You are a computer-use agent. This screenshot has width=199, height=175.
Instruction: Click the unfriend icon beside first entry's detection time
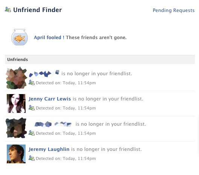pyautogui.click(x=32, y=82)
